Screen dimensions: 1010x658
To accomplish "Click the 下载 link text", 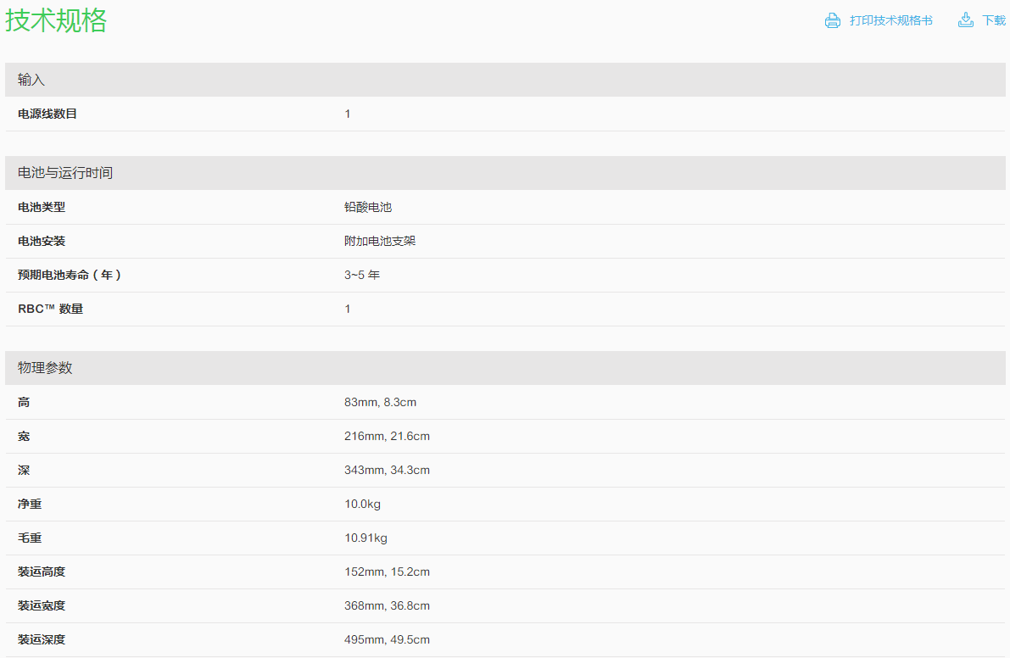I will 993,20.
